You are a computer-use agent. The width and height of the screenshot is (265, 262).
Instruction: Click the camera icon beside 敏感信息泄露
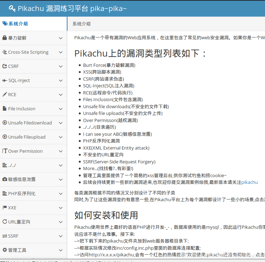pos(5,179)
